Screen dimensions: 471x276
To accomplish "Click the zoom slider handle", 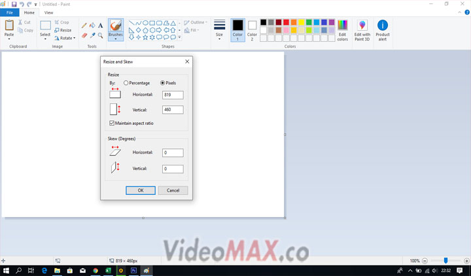I will point(445,261).
